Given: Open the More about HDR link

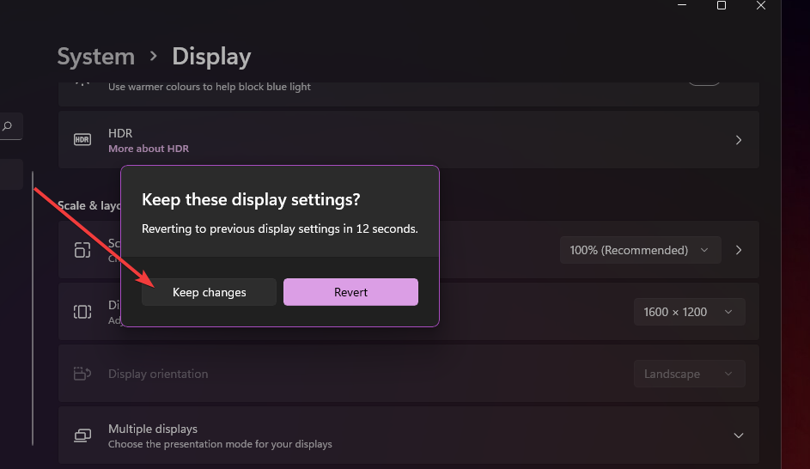Looking at the screenshot, I should [149, 149].
